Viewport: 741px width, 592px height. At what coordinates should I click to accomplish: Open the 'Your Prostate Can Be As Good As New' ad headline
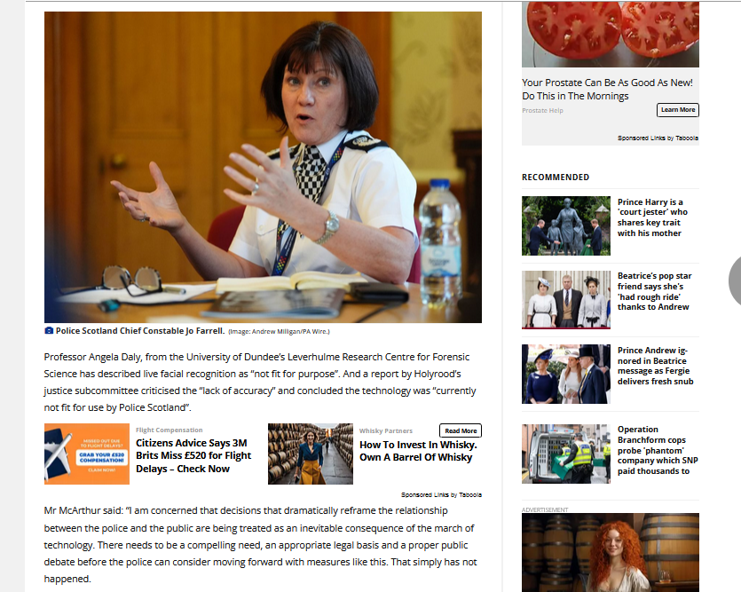[x=607, y=90]
